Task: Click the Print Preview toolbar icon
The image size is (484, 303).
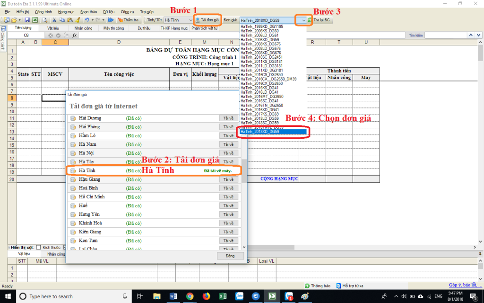Action: (44, 20)
